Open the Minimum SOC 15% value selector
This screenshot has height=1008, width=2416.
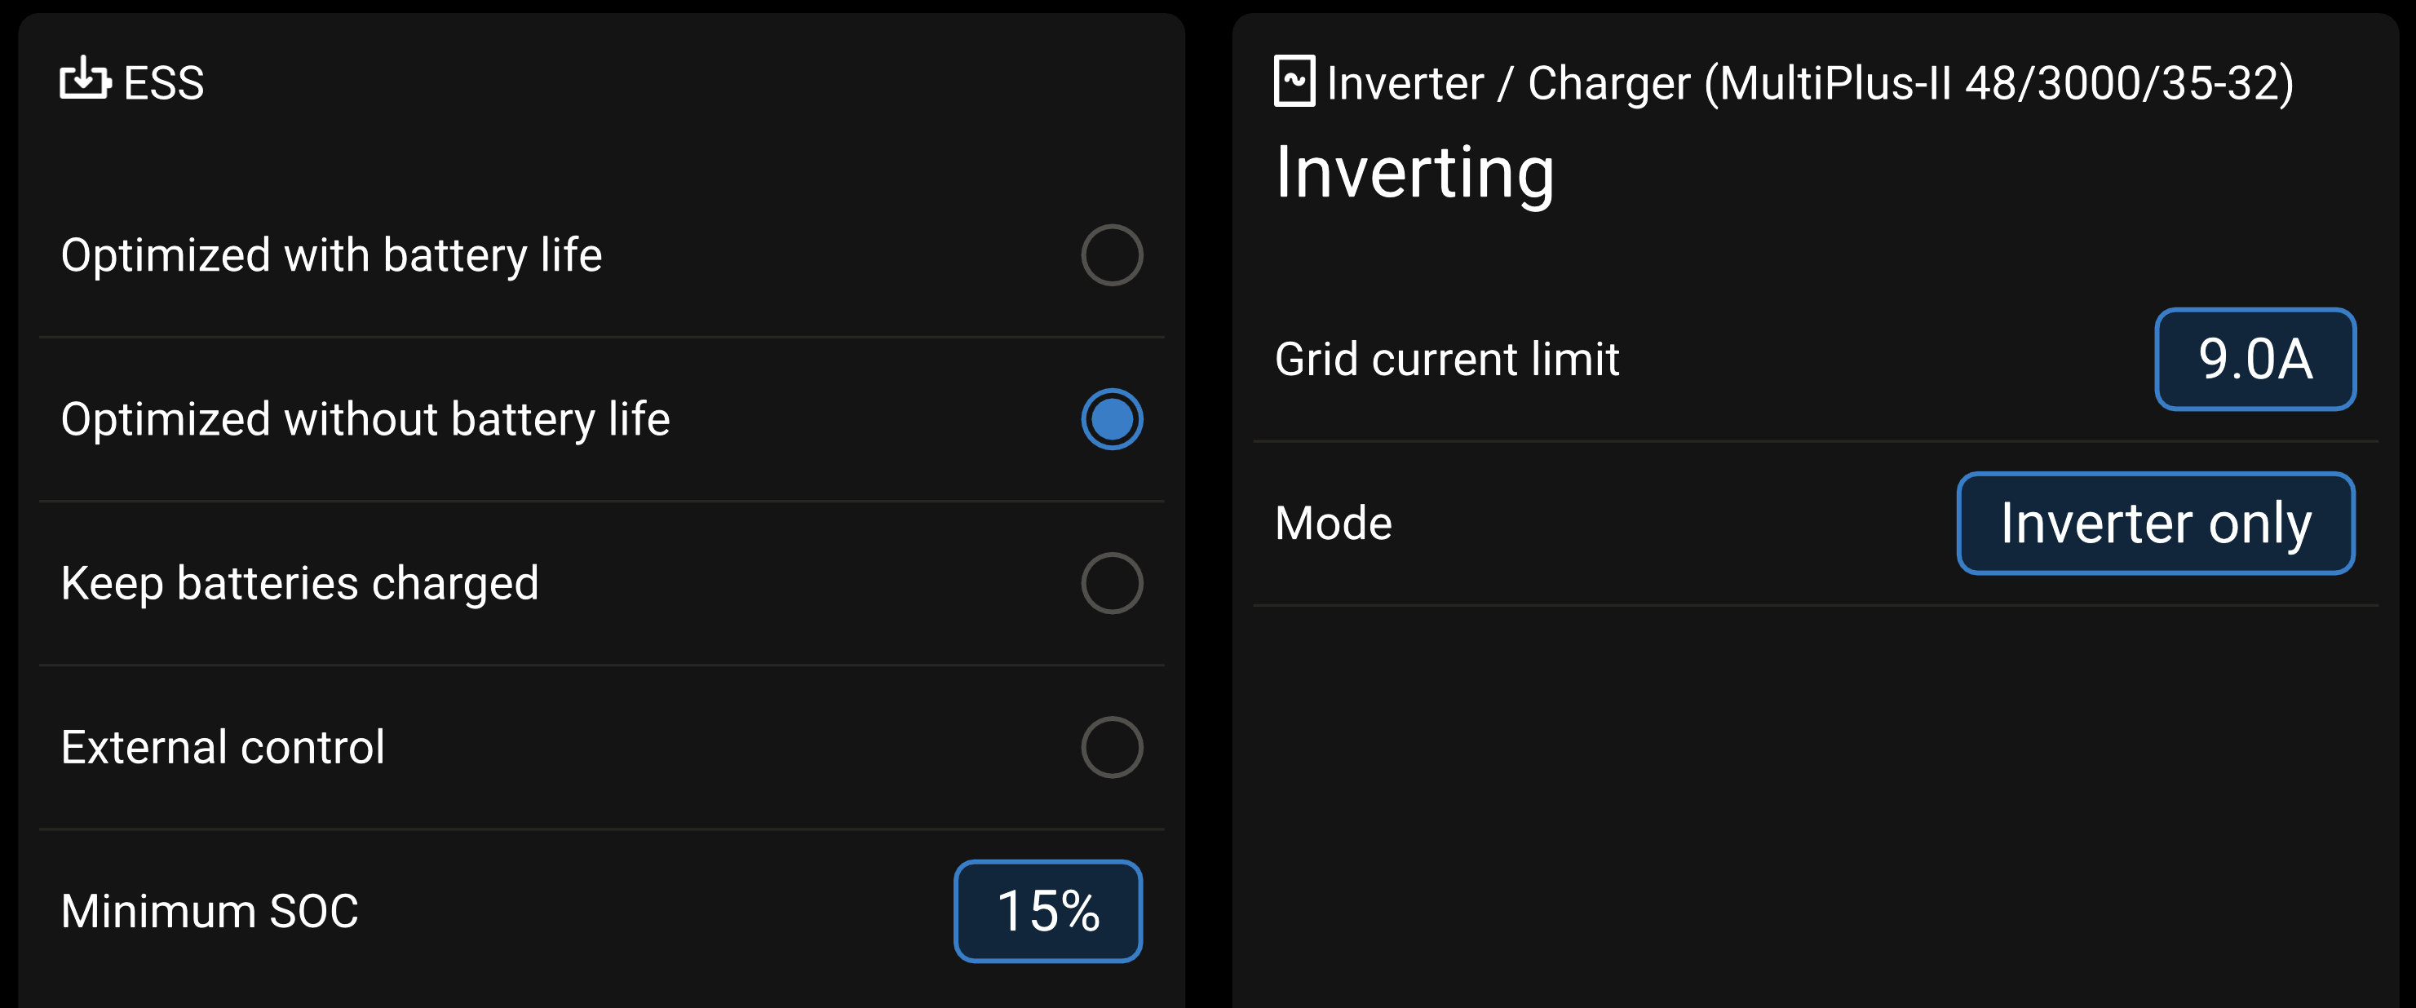tap(1047, 912)
